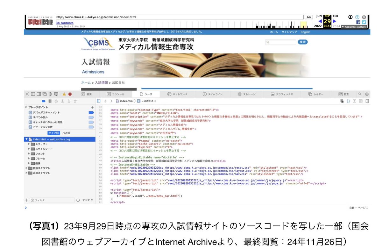Open the inspector settings gear
Viewport: 382px width, 248px height.
pos(367,94)
